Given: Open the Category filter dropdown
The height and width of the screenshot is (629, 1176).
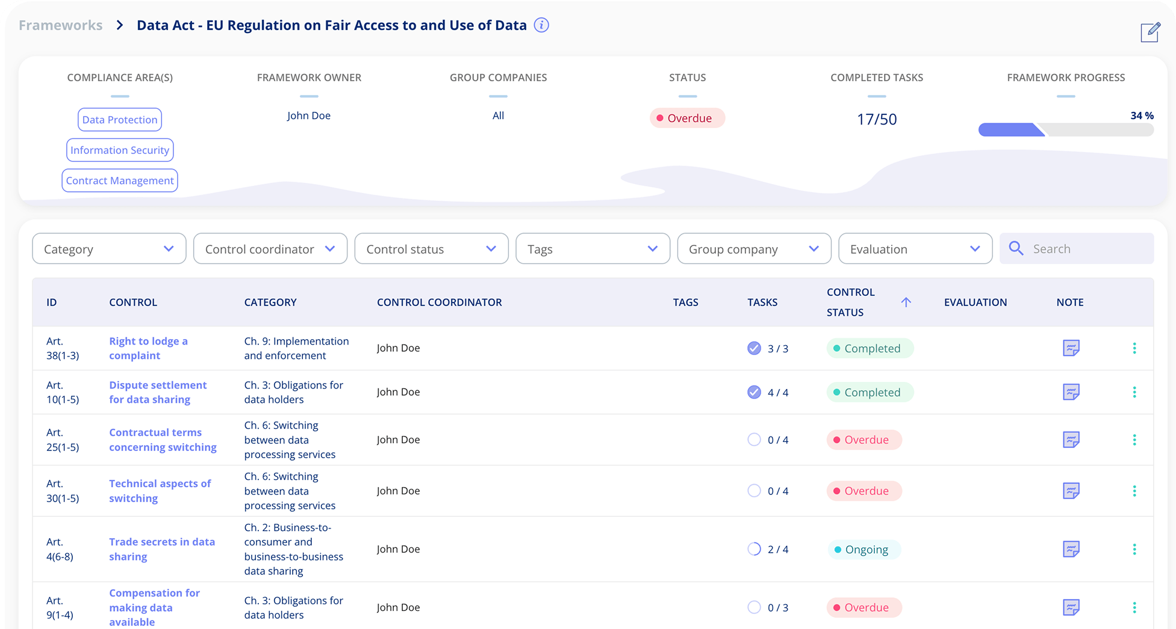Looking at the screenshot, I should point(109,248).
